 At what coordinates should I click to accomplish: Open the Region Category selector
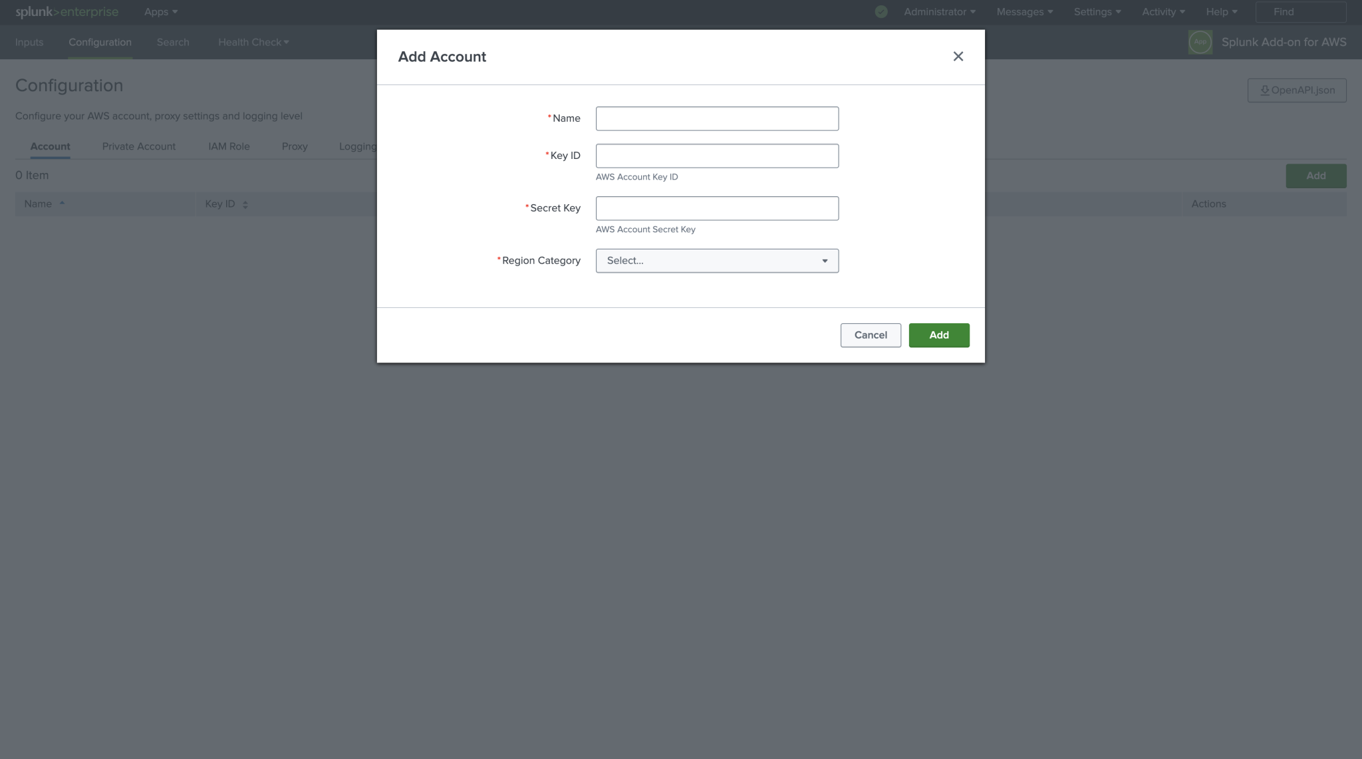pos(716,261)
